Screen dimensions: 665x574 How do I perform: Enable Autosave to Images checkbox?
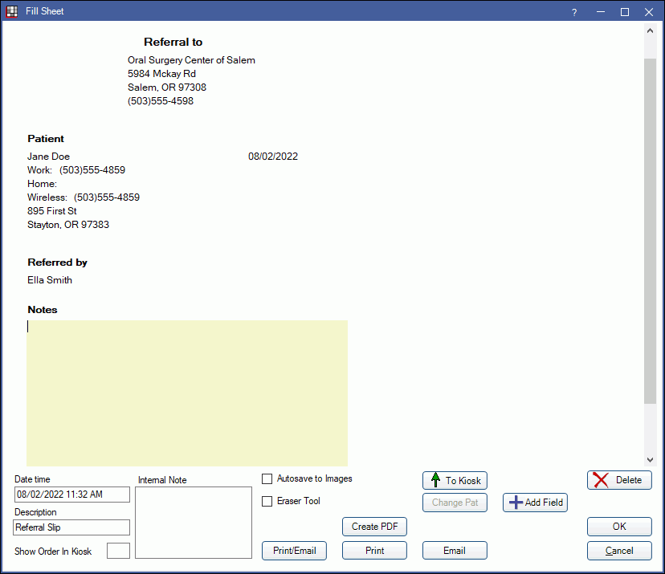pyautogui.click(x=267, y=479)
